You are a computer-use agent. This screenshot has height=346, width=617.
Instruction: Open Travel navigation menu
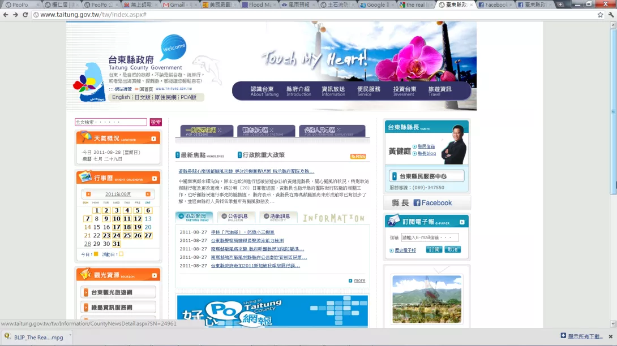[x=439, y=91]
